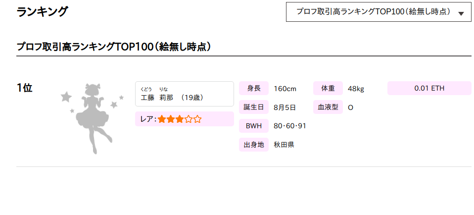
Task: Click the 体重 label tag
Action: click(x=328, y=88)
